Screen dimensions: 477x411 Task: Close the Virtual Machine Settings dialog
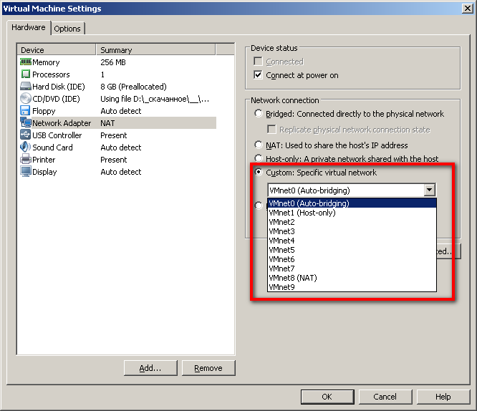467,8
